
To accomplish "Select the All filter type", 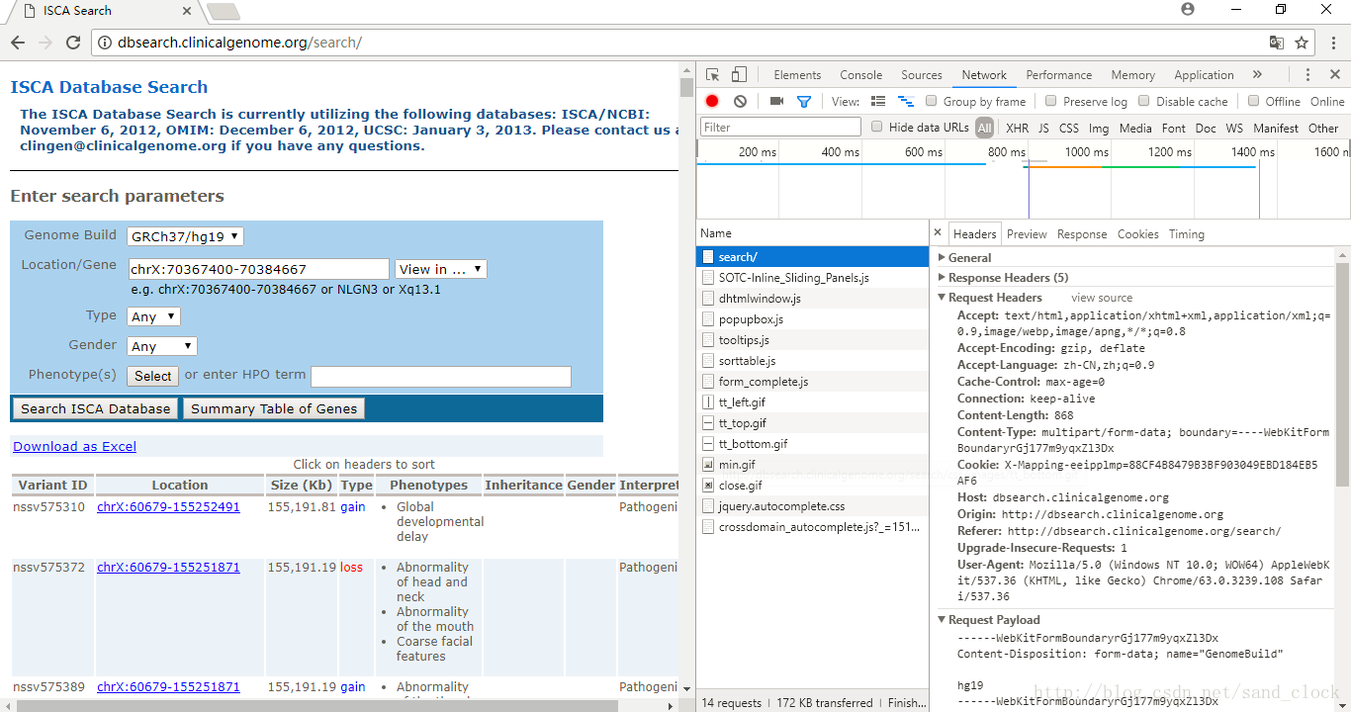I will coord(984,128).
